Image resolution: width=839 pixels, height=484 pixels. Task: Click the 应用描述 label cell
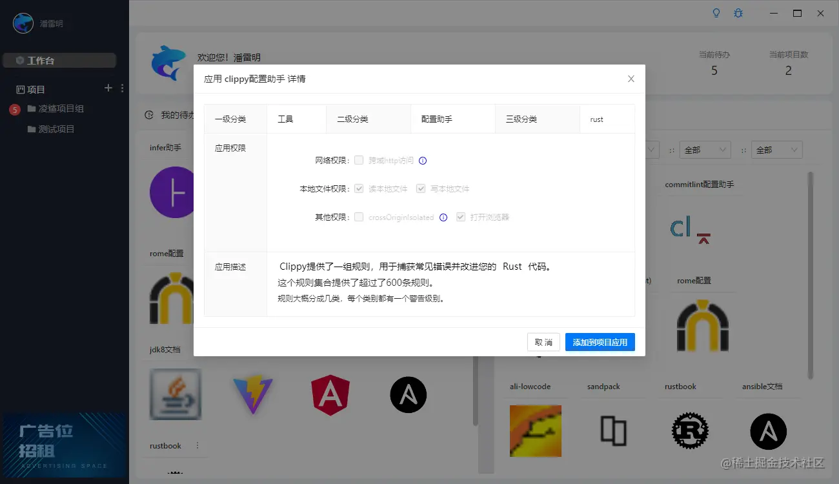[236, 284]
